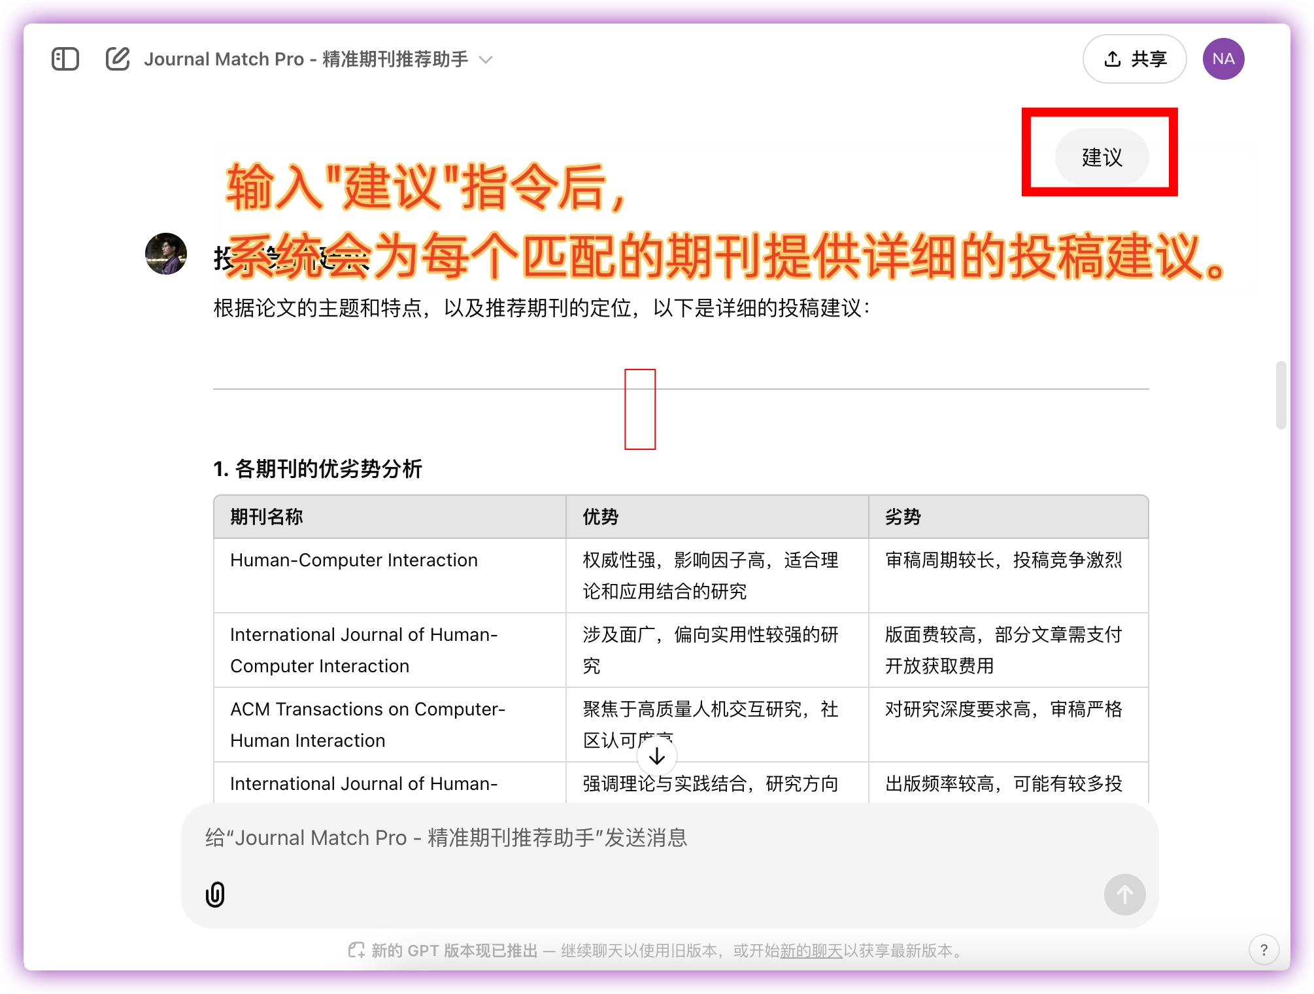Image resolution: width=1314 pixels, height=994 pixels.
Task: Click the vertical scrollbar thumb
Action: (1281, 395)
